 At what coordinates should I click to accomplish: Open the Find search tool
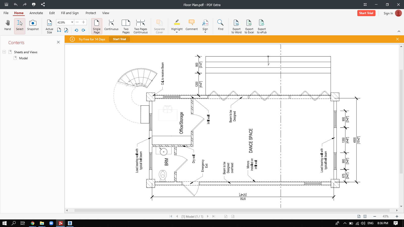[x=220, y=25]
